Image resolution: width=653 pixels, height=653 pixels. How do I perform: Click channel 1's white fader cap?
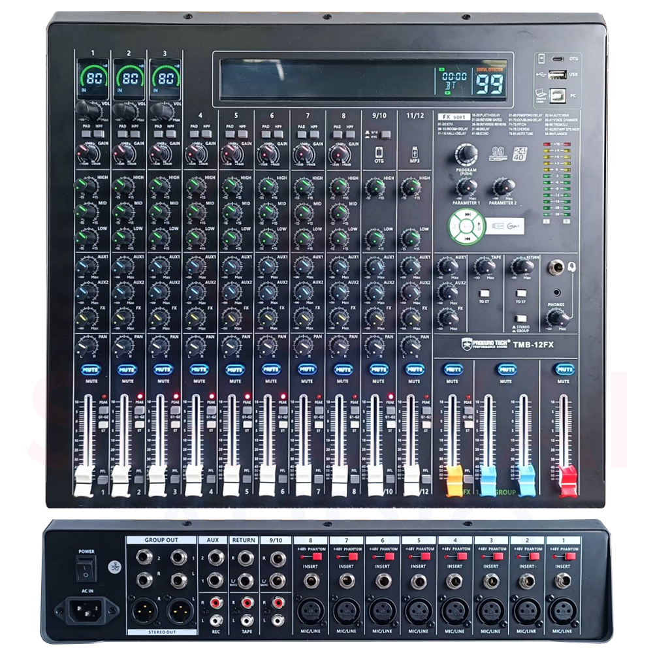[x=84, y=481]
